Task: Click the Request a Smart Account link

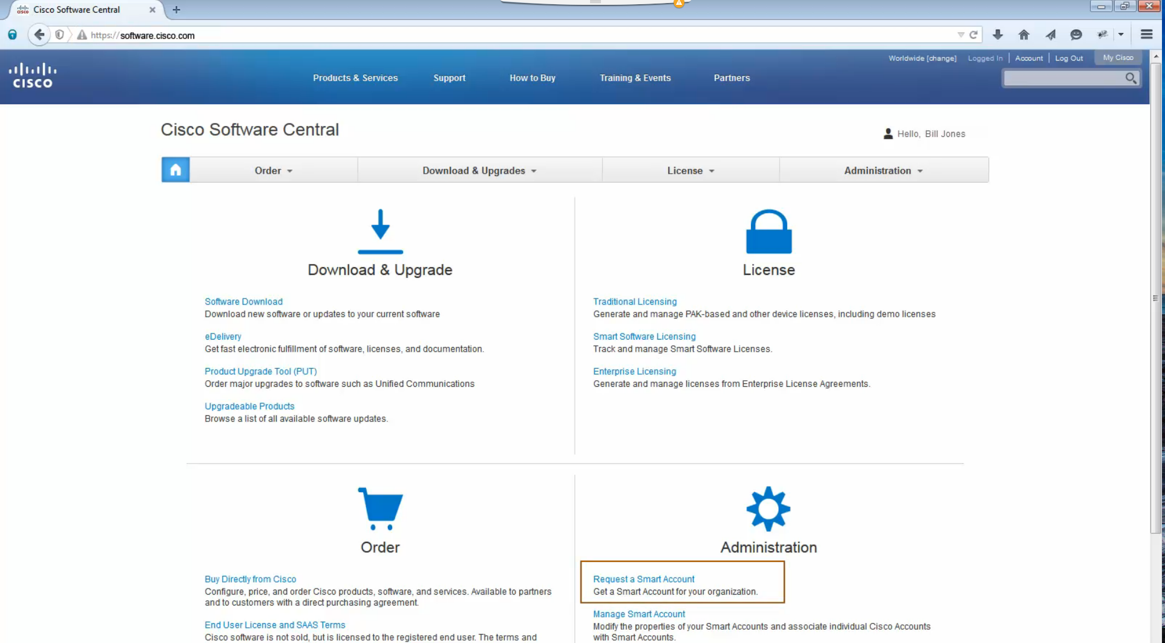Action: (643, 579)
